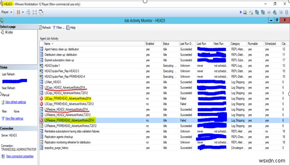This screenshot has height=165, width=290.
Task: Click failed-job icon of LSCopy_PRIMEHEAD_AdventureWorks2014
Action: 41,98
